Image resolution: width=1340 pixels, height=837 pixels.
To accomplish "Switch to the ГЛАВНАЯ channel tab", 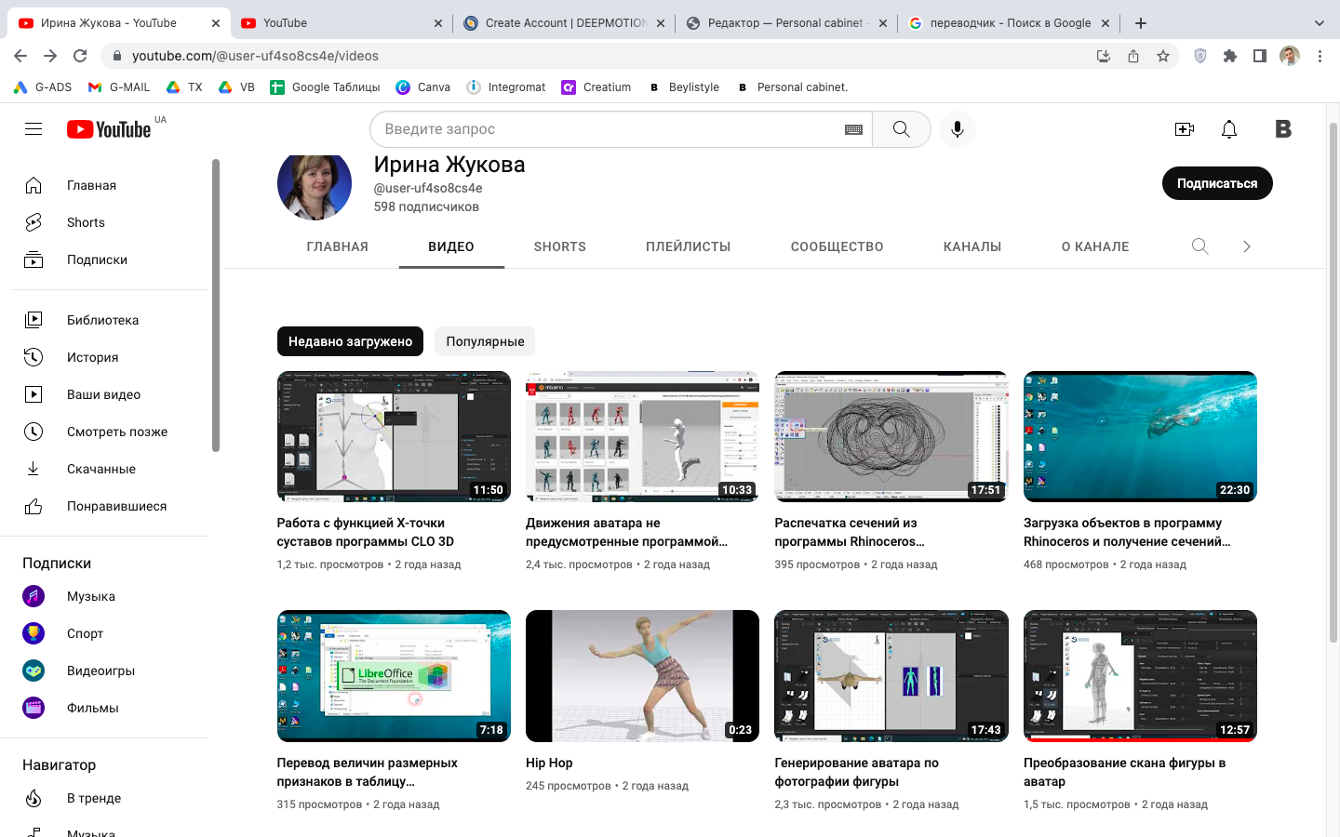I will pos(338,246).
